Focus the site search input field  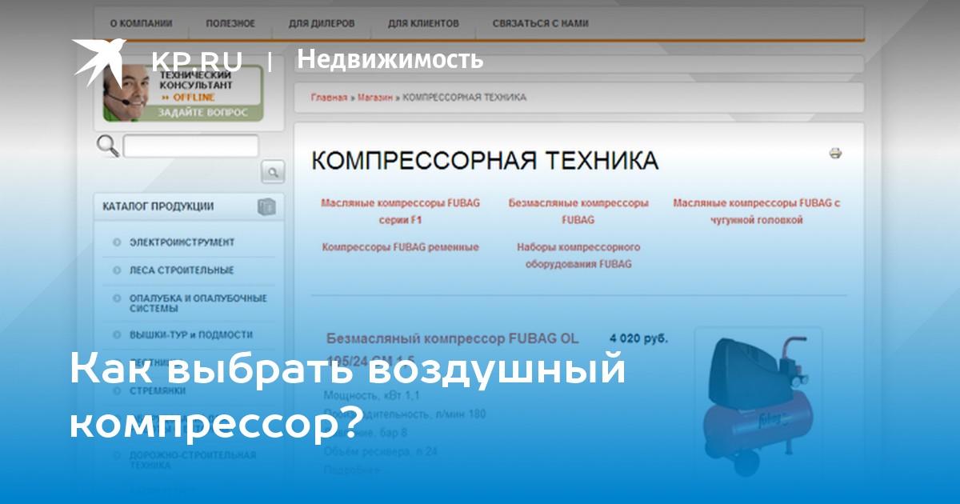pyautogui.click(x=190, y=146)
